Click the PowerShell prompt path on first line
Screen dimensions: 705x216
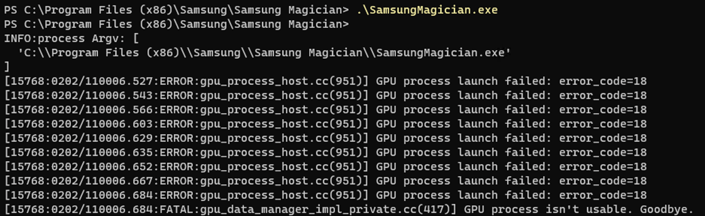[x=176, y=10]
